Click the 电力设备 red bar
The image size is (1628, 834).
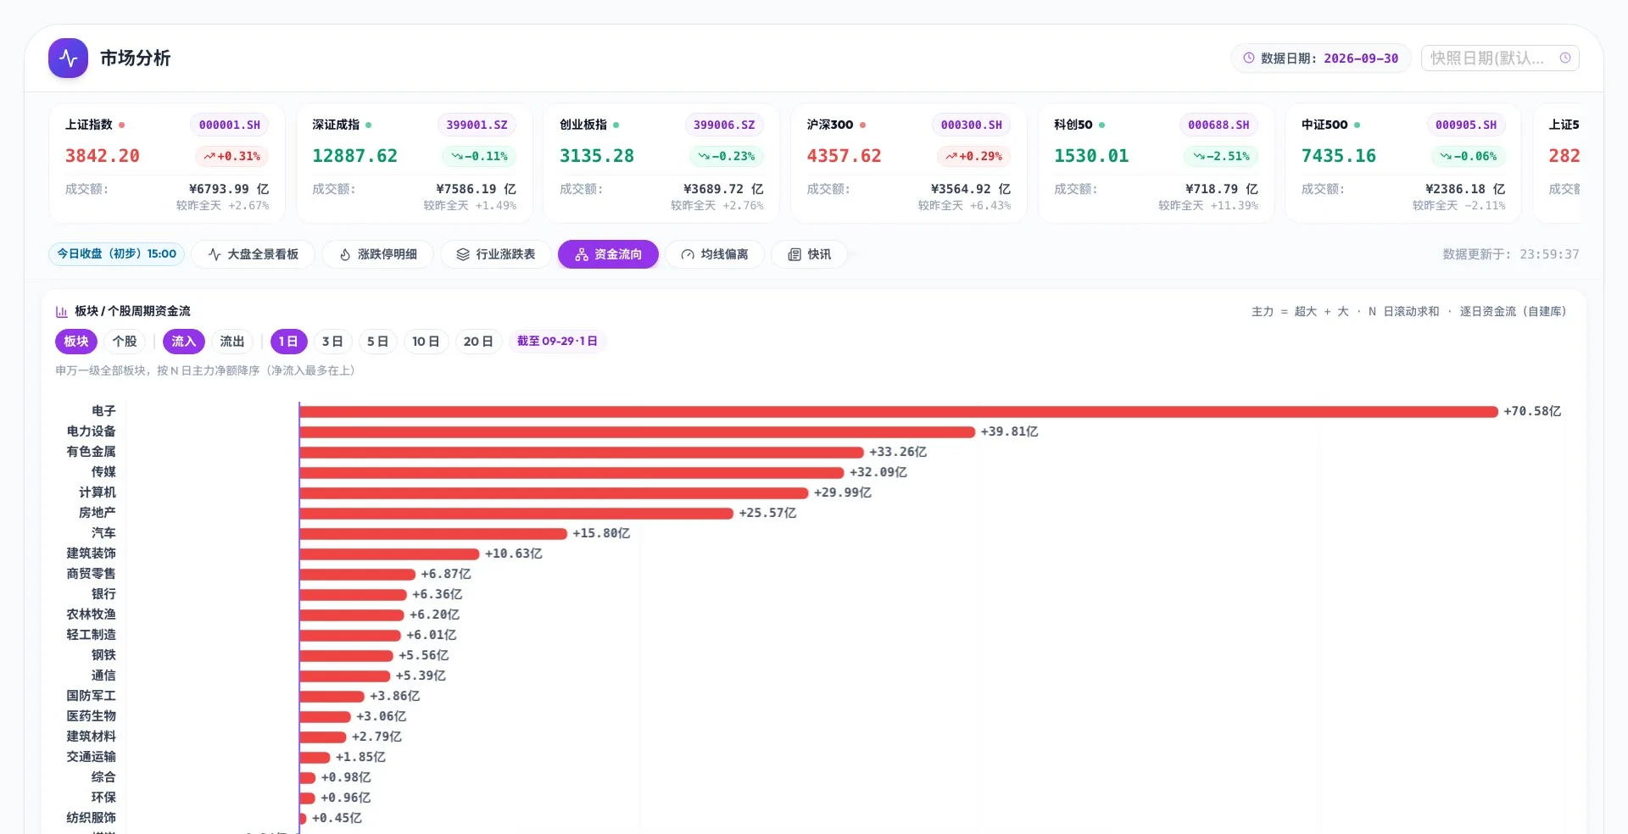tap(638, 432)
